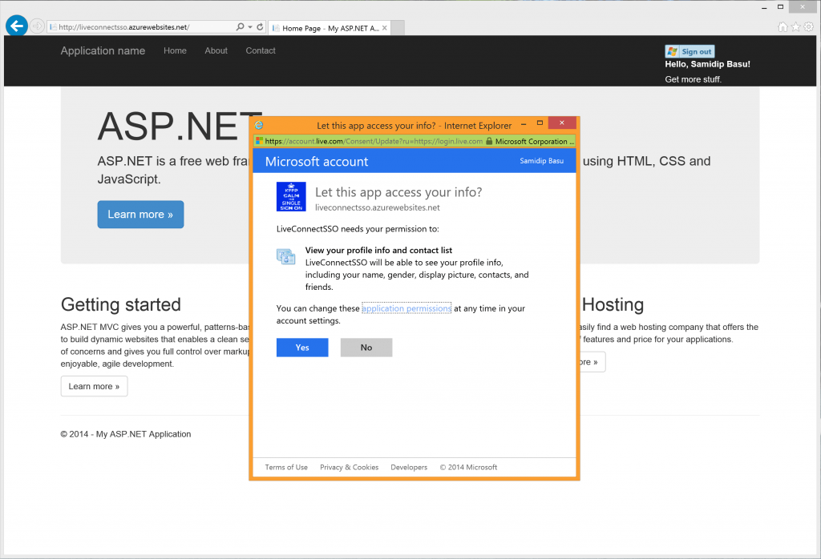Click the Application name brand link

pyautogui.click(x=103, y=50)
